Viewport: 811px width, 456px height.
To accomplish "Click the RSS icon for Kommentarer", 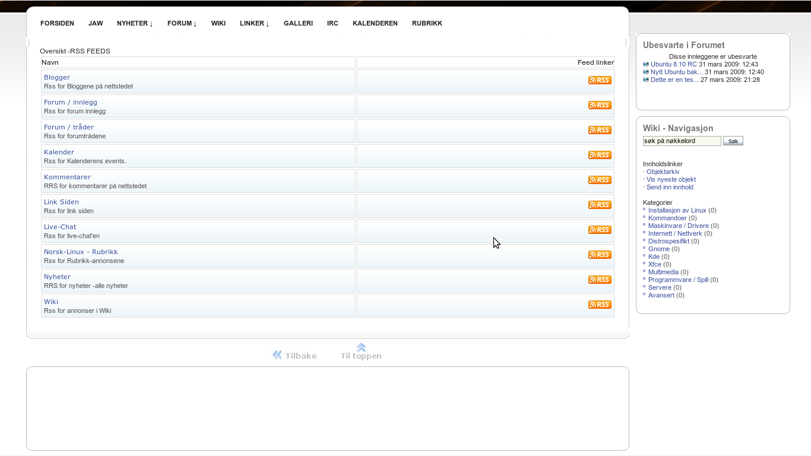I will point(600,180).
